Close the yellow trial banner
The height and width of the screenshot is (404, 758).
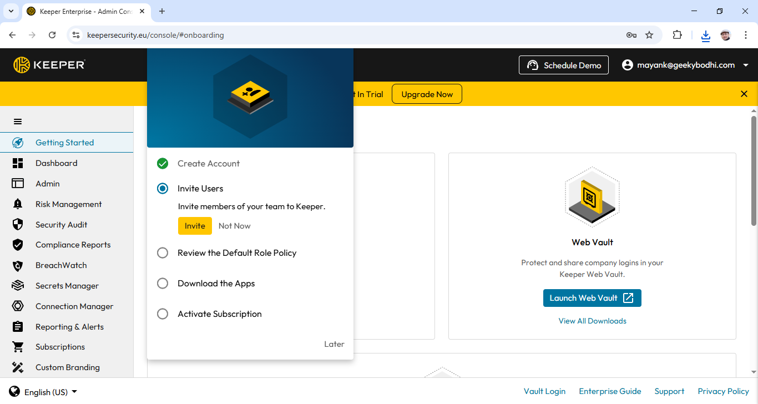point(744,94)
